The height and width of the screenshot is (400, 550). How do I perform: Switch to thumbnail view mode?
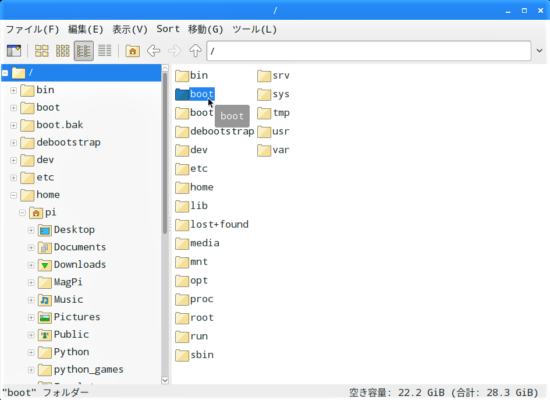(x=63, y=51)
